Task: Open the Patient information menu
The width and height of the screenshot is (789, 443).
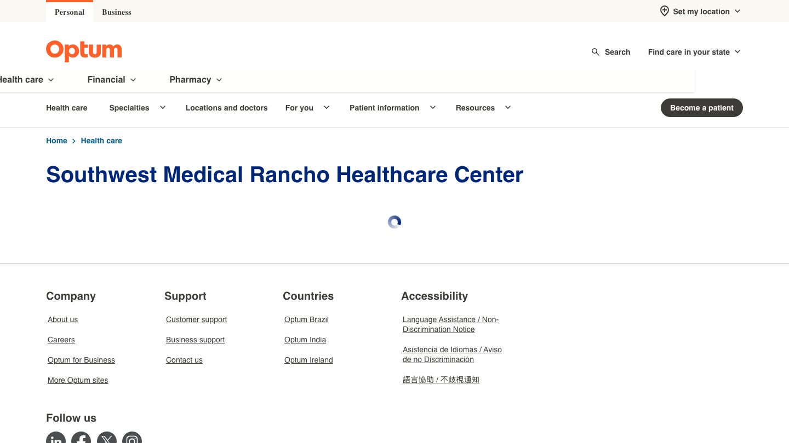Action: click(x=392, y=108)
